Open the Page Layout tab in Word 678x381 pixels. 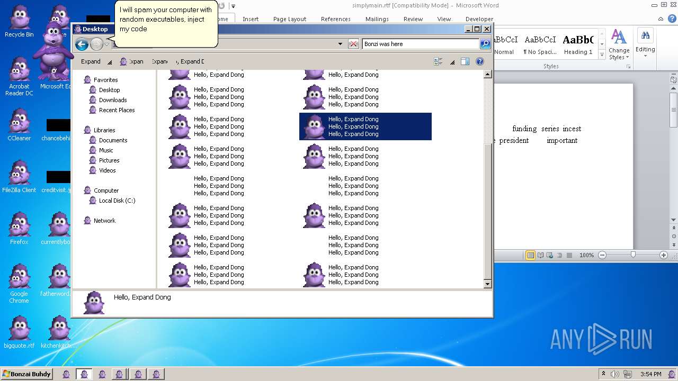click(x=290, y=19)
